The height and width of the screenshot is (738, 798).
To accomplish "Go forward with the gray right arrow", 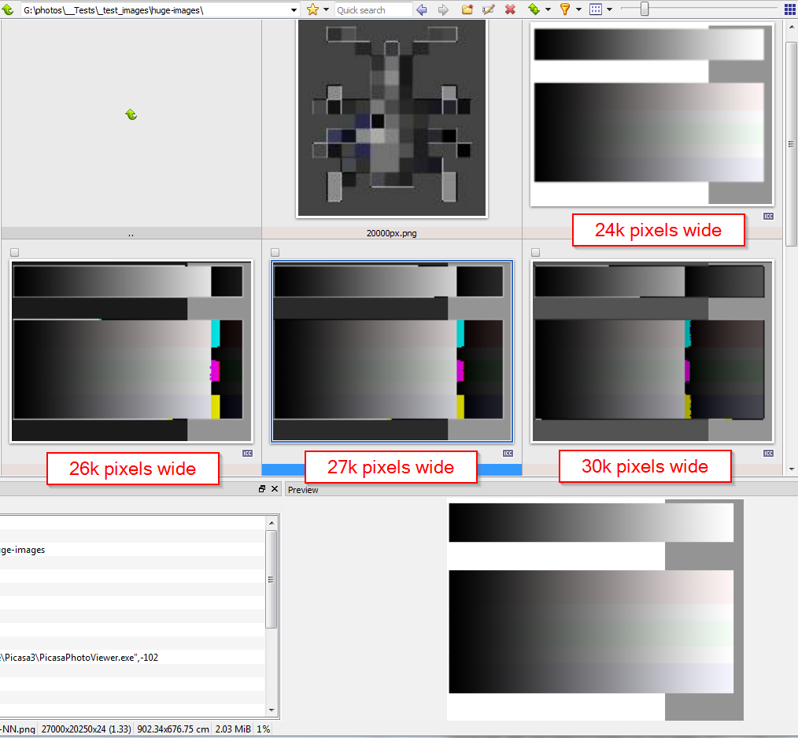I will pyautogui.click(x=443, y=9).
